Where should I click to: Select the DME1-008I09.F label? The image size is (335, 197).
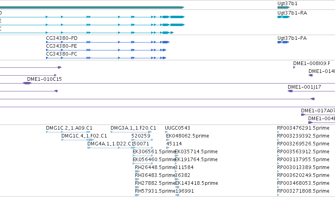pos(311,63)
